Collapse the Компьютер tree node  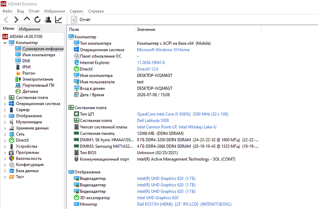coord(5,43)
